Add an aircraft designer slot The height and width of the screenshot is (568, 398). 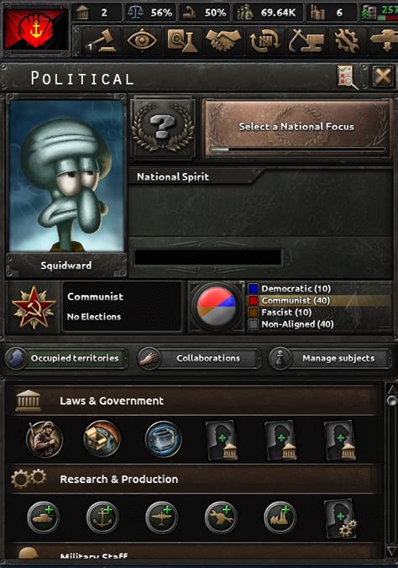(x=161, y=518)
